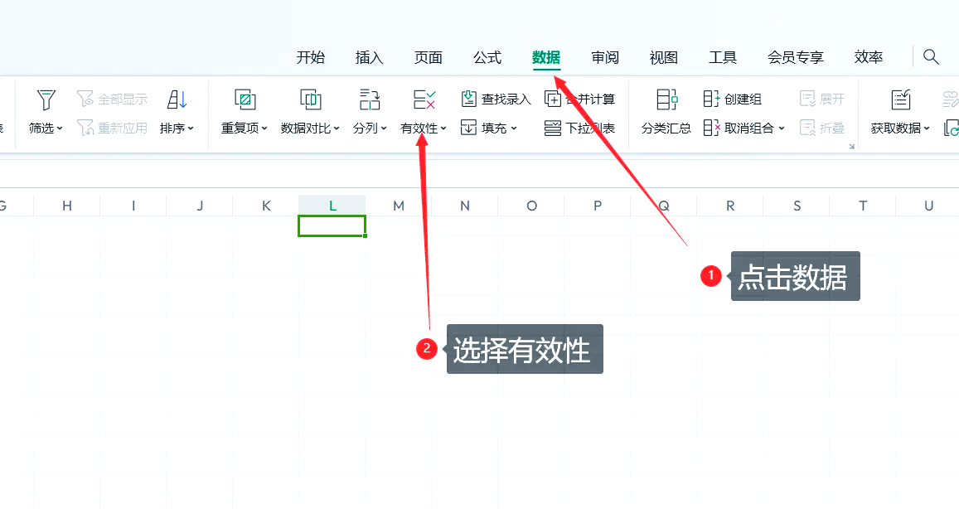The width and height of the screenshot is (959, 509).
Task: Select column header T
Action: (863, 206)
